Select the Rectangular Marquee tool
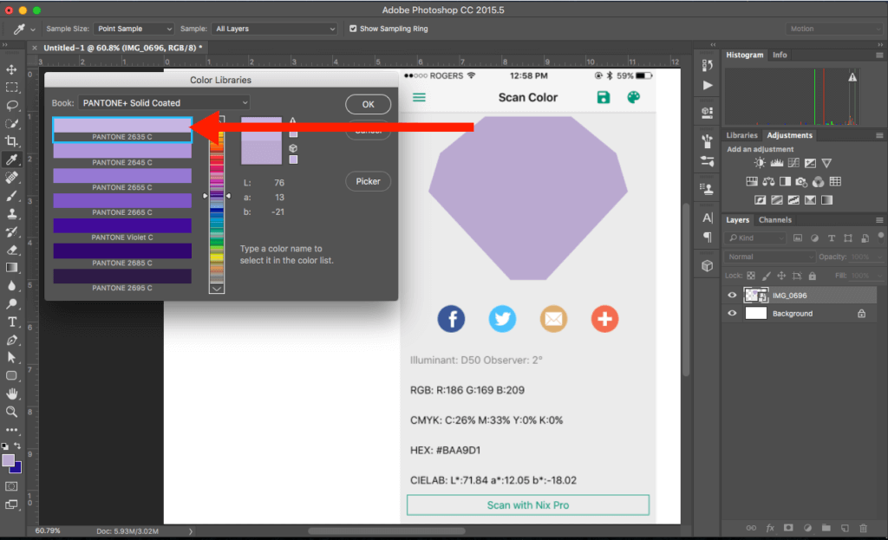The height and width of the screenshot is (540, 888). tap(11, 88)
